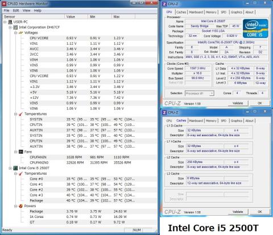Click OK in the top CPU-Z window
This screenshot has height=235, width=273.
[x=260, y=103]
